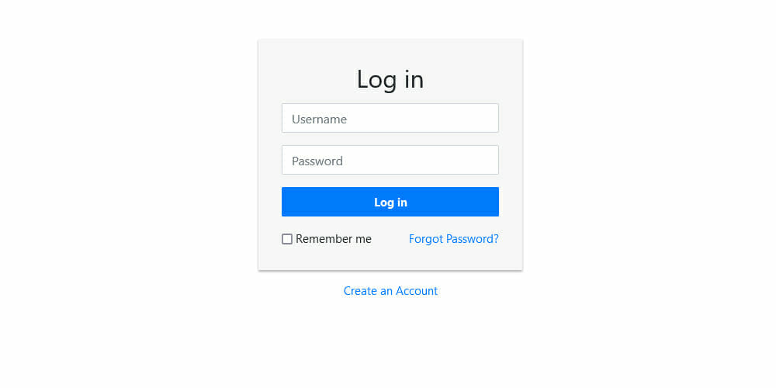776x388 pixels.
Task: Click the word "Password?" in recovery link
Action: coord(472,239)
